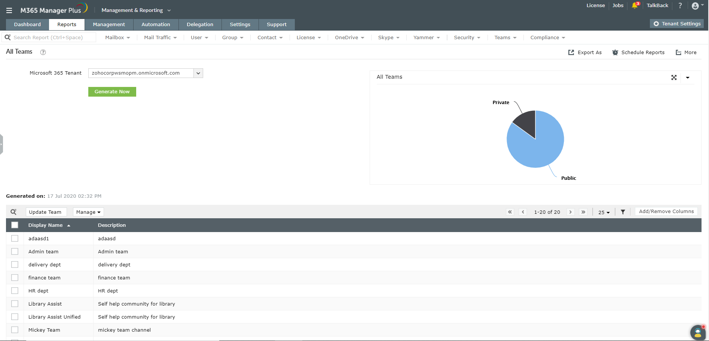The image size is (709, 341).
Task: Check the finance team row checkbox
Action: (15, 278)
